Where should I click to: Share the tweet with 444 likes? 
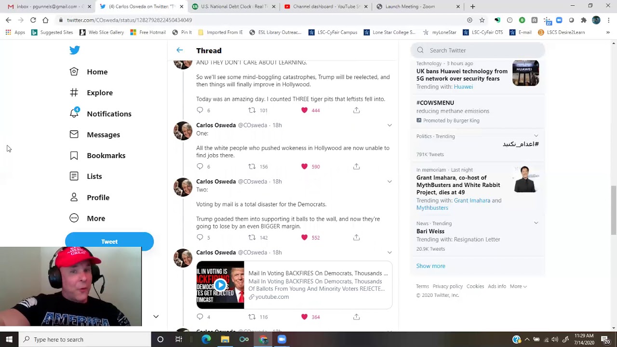(x=356, y=110)
